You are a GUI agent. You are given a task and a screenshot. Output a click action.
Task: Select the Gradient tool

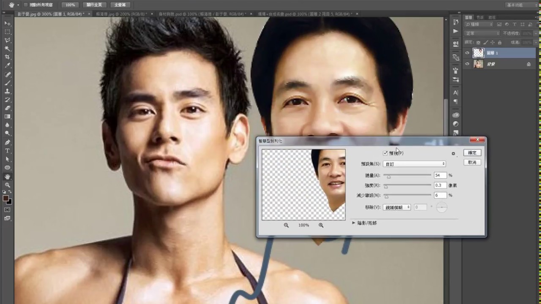click(x=8, y=117)
